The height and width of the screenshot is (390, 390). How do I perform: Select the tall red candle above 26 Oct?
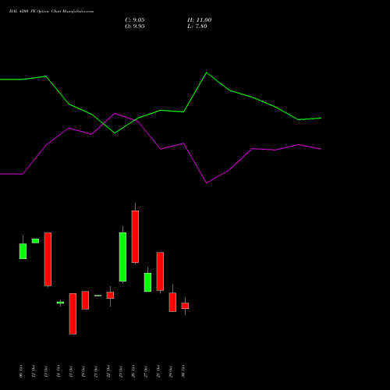click(135, 236)
